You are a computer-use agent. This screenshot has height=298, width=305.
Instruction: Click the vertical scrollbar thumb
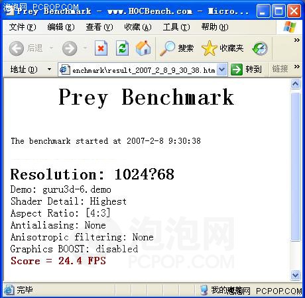[x=296, y=167]
